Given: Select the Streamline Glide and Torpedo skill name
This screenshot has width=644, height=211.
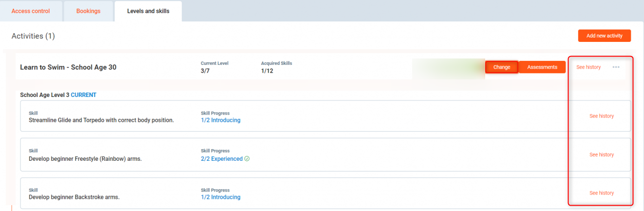Looking at the screenshot, I should pos(101,120).
